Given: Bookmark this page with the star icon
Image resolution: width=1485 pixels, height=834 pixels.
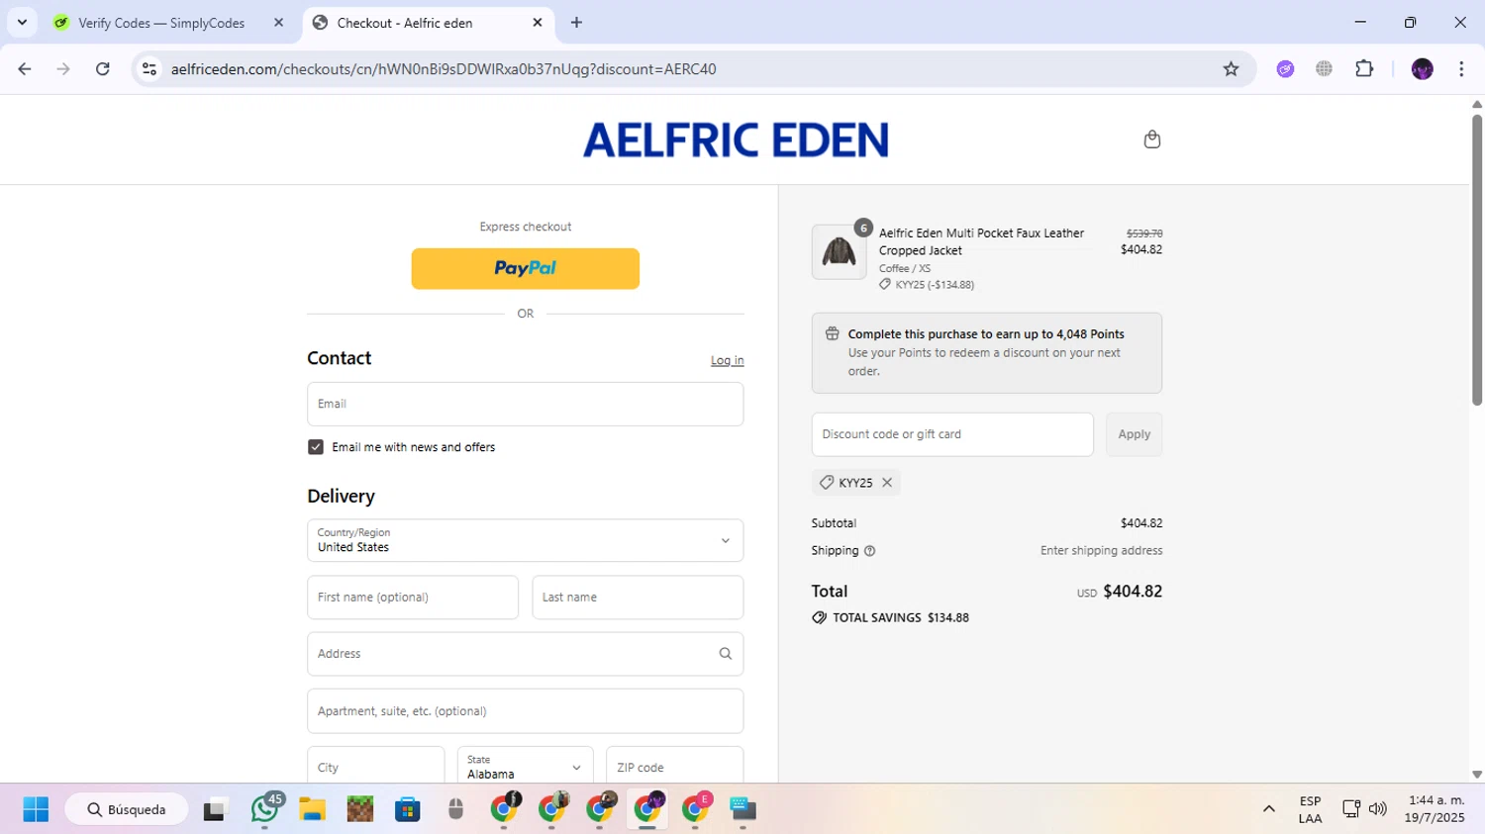Looking at the screenshot, I should point(1231,69).
